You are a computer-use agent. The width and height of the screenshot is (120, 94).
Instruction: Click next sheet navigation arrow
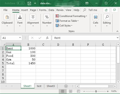click(12, 86)
